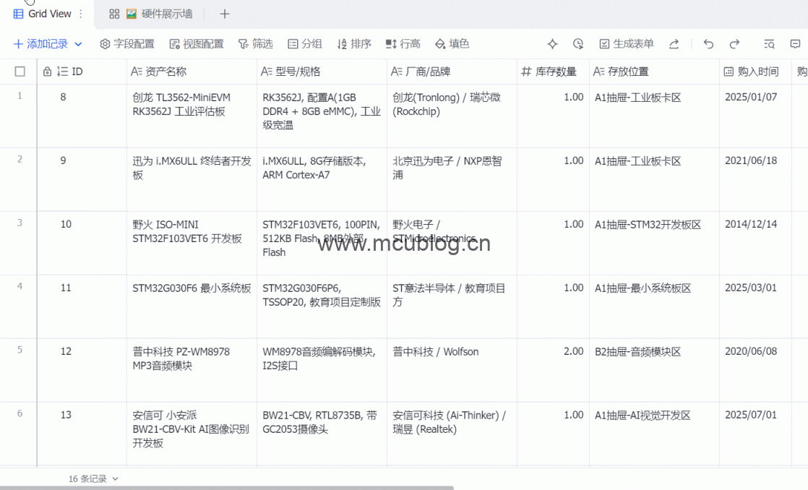
Task: Open 排序 sort options
Action: 354,44
